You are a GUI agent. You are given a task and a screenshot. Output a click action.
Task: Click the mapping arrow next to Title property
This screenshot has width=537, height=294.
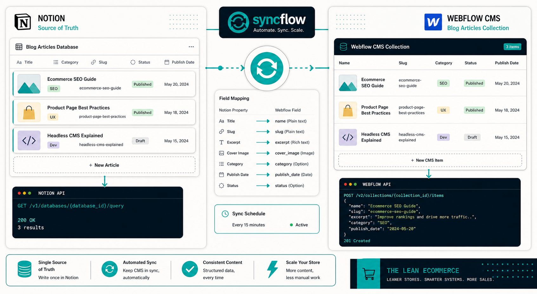(x=263, y=121)
